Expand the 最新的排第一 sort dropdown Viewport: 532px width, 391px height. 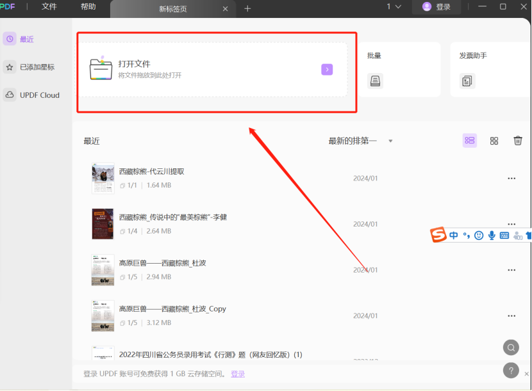390,141
